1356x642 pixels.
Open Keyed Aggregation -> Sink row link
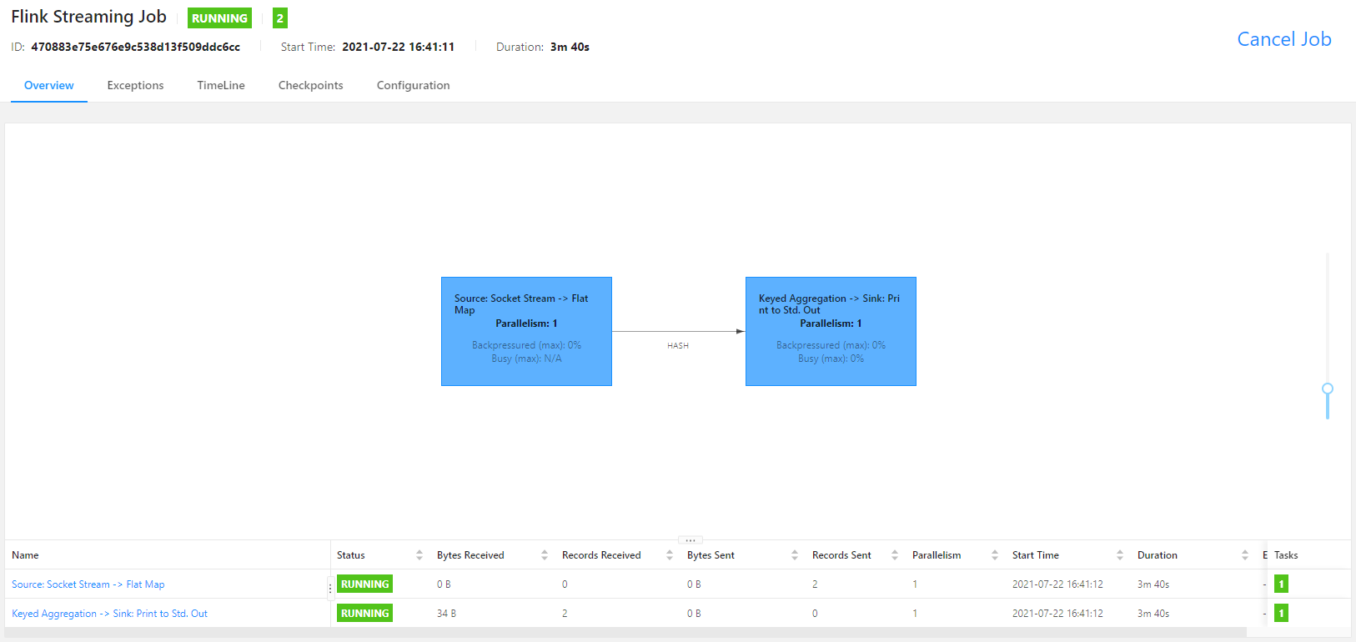109,614
